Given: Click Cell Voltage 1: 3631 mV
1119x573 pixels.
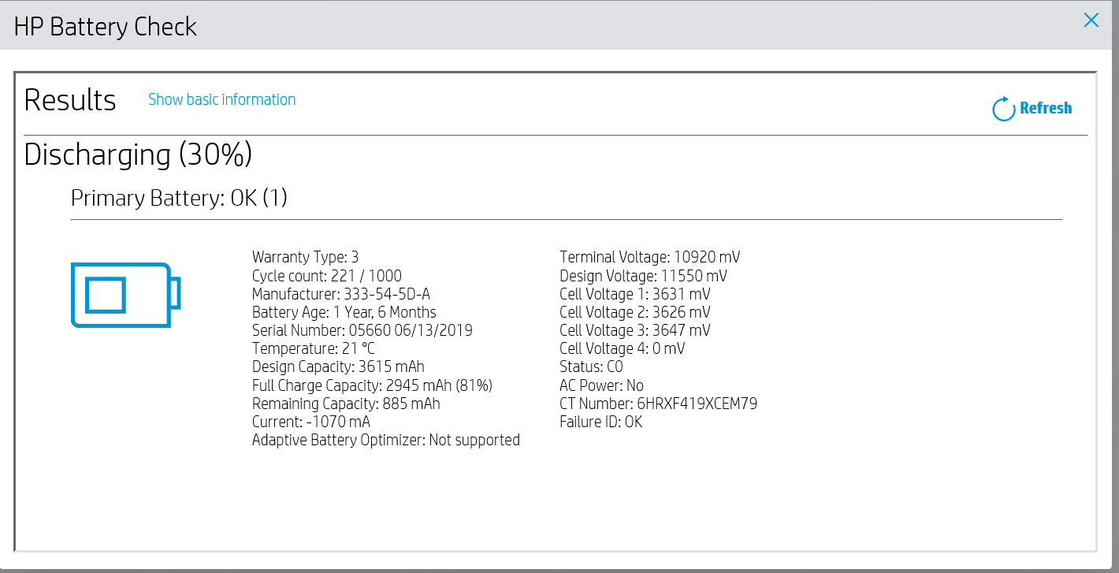Looking at the screenshot, I should pyautogui.click(x=635, y=294).
